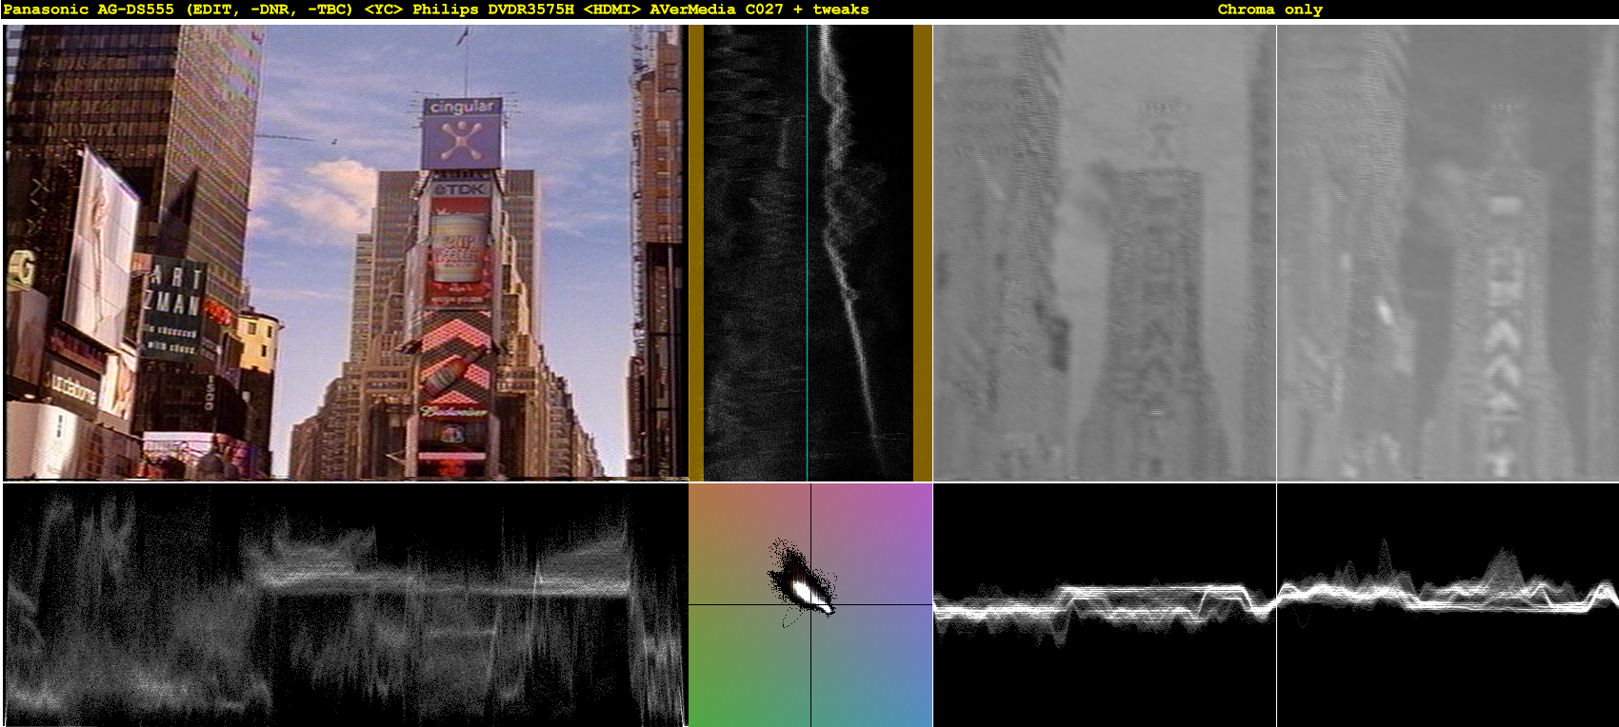Viewport: 1619px width, 727px height.
Task: Select the left olive bar of timing panel
Action: pyautogui.click(x=696, y=252)
